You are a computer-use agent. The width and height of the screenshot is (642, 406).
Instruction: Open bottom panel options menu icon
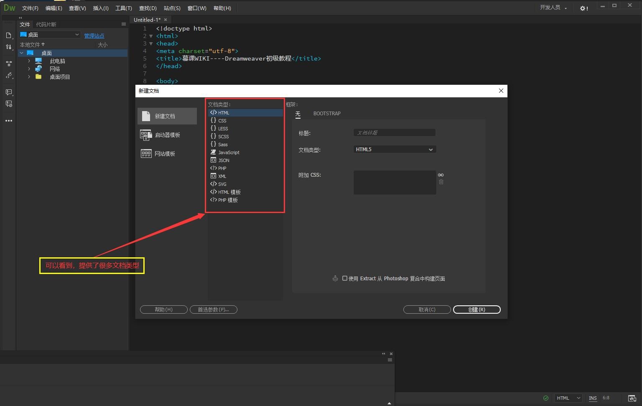(x=390, y=360)
